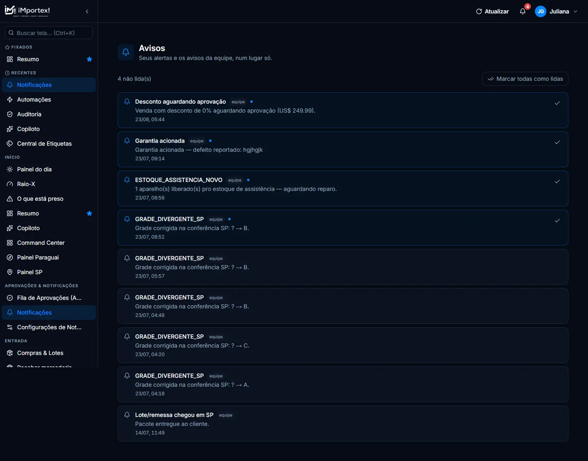Screen dimensions: 588x461
Task: Open Copiloto under Recentes
Action: [x=49, y=129]
